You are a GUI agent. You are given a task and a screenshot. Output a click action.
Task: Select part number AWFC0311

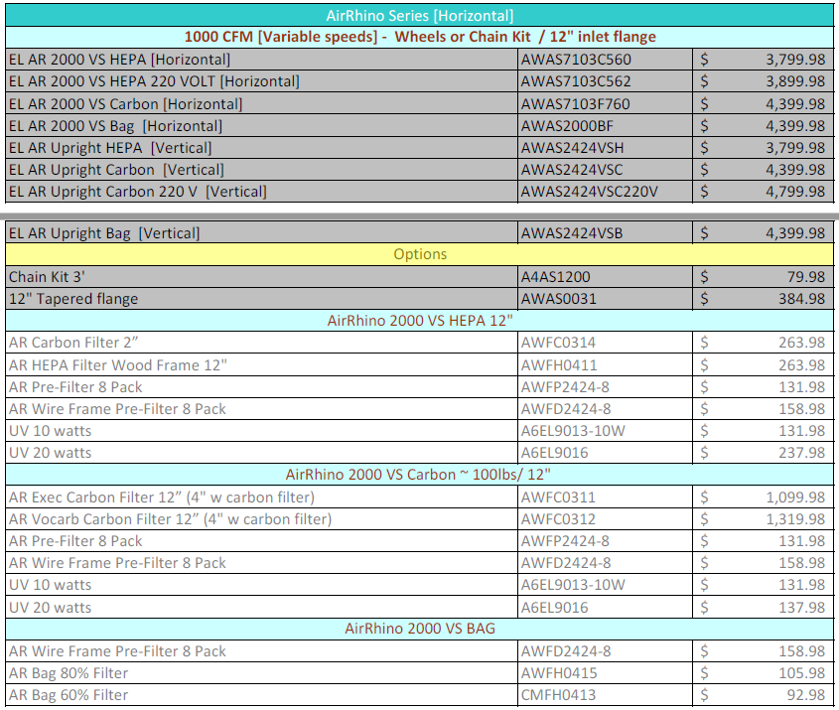605,497
